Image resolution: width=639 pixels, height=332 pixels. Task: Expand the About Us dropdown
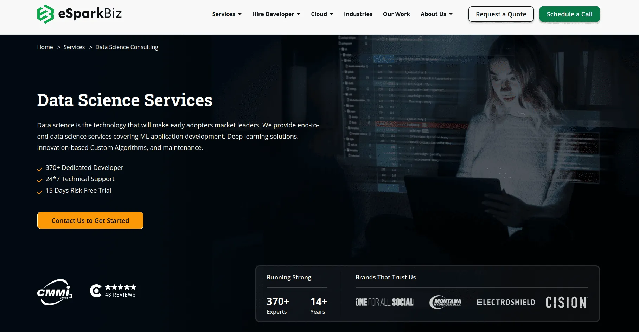[436, 14]
